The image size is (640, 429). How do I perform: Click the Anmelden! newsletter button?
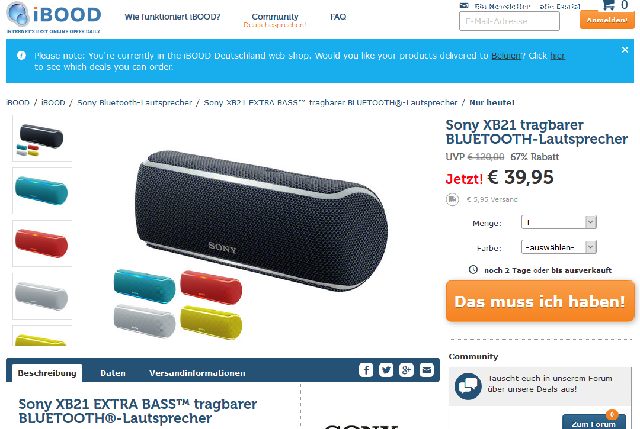click(607, 20)
